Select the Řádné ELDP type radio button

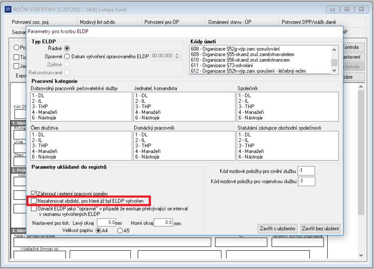67,48
